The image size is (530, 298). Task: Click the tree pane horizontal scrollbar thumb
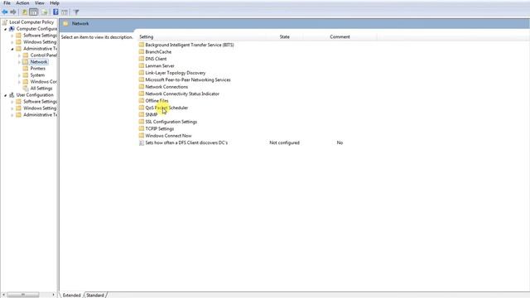click(23, 295)
